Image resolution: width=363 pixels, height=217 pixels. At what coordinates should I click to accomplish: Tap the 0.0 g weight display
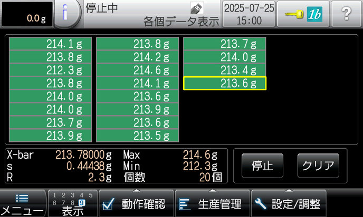[27, 14]
